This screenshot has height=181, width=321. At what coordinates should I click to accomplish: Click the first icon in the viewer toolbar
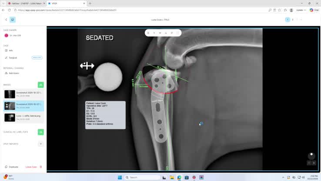point(148,33)
